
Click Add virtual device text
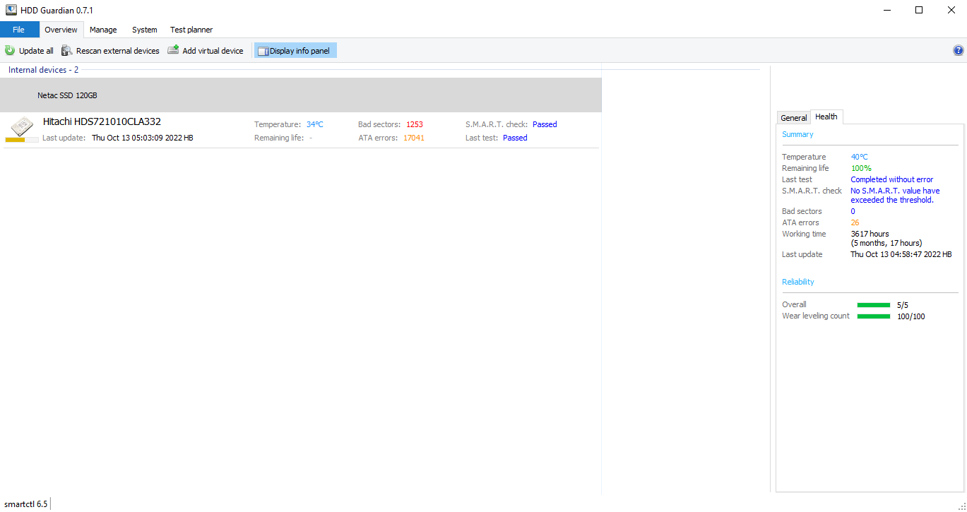pos(213,51)
